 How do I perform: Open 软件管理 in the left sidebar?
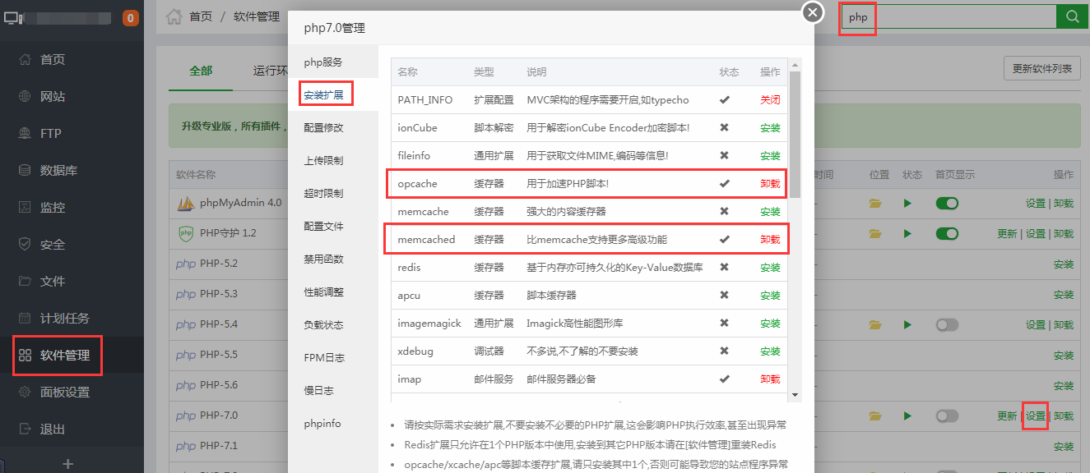tap(65, 356)
